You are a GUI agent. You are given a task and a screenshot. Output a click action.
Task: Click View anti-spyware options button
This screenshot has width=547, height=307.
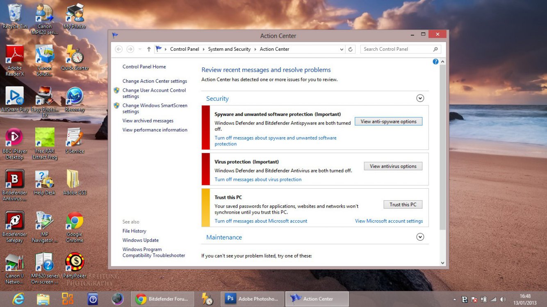coord(388,122)
